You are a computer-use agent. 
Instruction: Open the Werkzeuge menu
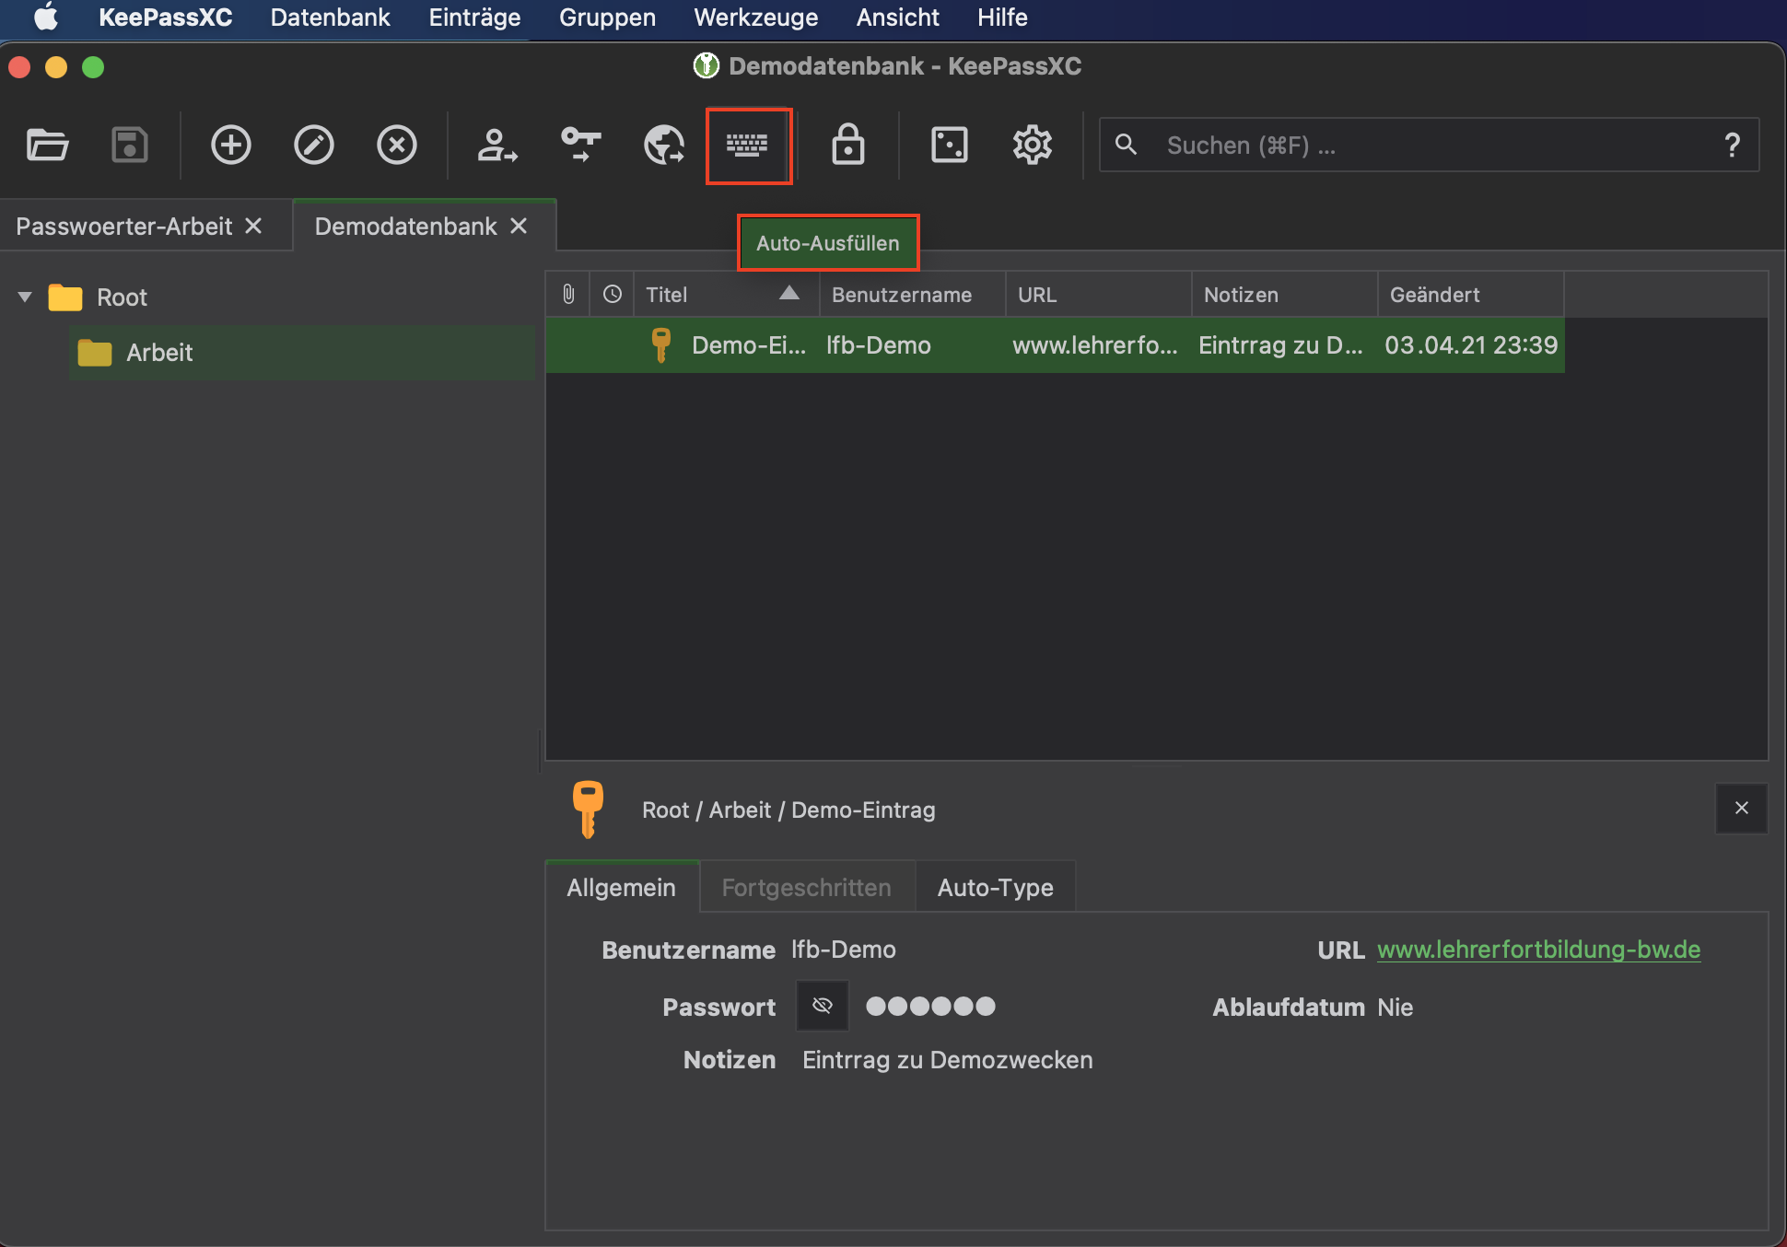click(x=755, y=17)
